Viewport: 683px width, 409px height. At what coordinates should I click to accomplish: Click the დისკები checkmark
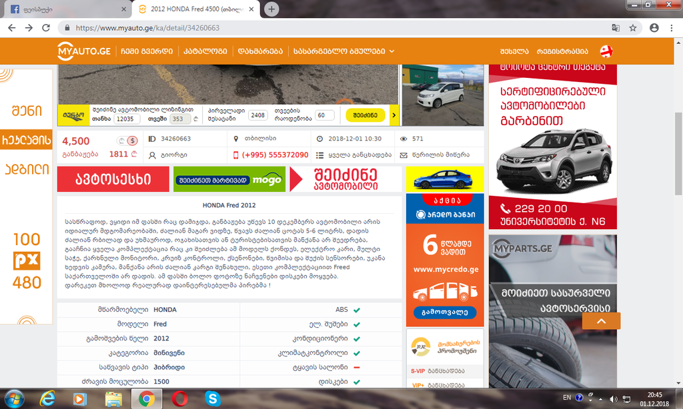click(x=357, y=382)
